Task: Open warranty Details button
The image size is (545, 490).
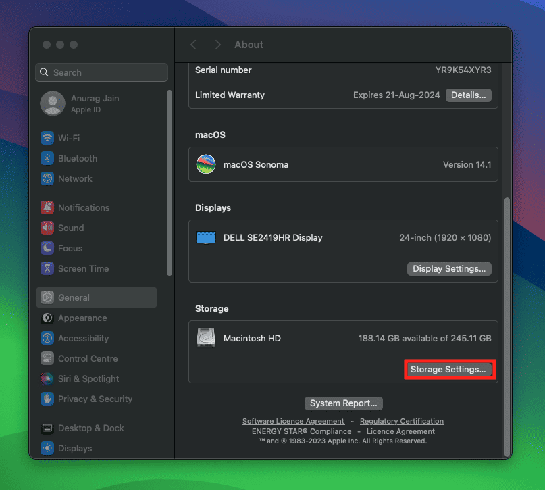Action: pyautogui.click(x=469, y=95)
